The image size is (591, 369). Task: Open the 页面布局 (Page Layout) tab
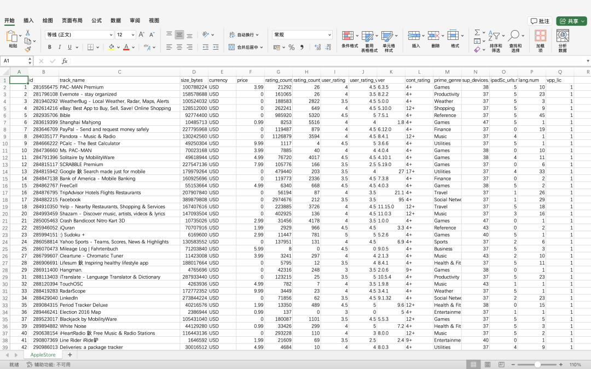pyautogui.click(x=72, y=20)
